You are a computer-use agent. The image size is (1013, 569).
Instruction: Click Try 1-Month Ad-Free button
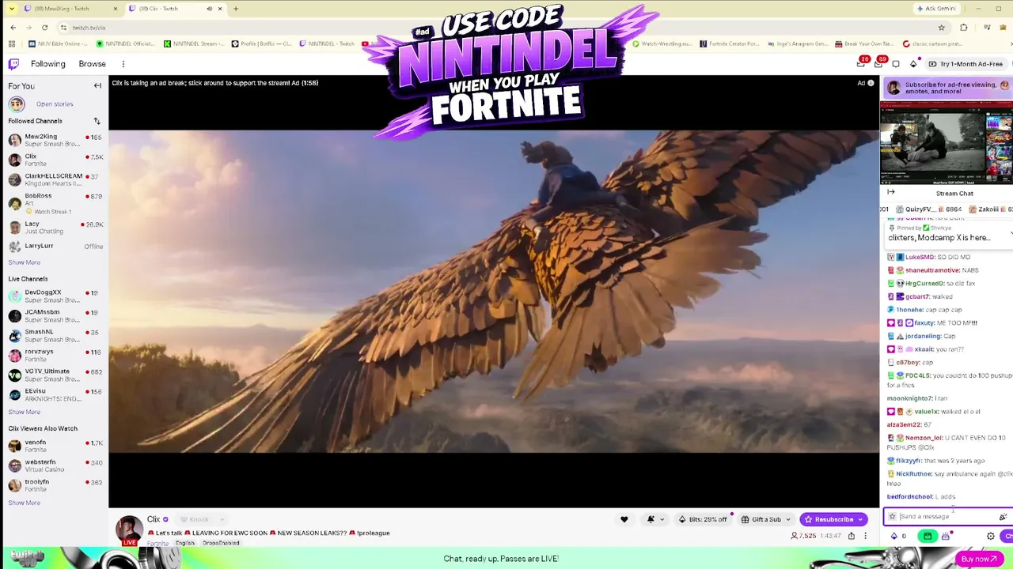[x=966, y=64]
